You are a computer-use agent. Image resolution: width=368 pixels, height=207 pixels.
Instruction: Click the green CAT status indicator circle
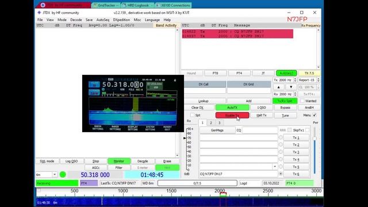point(63,175)
